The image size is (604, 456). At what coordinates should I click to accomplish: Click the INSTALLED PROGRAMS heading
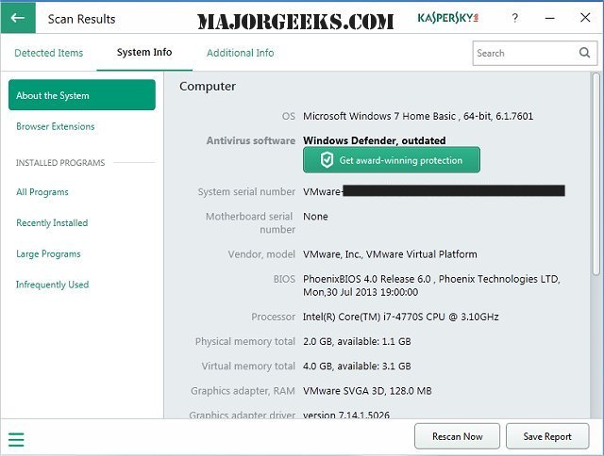tap(60, 163)
